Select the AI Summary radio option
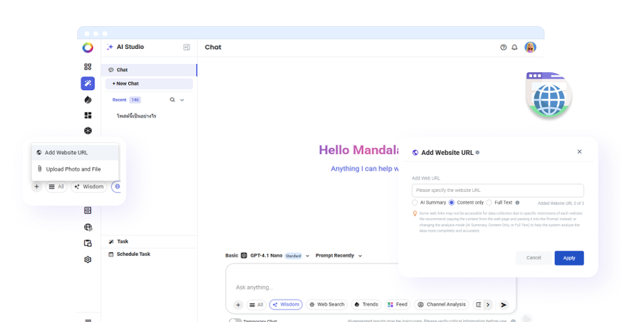621x322 pixels. pyautogui.click(x=415, y=202)
